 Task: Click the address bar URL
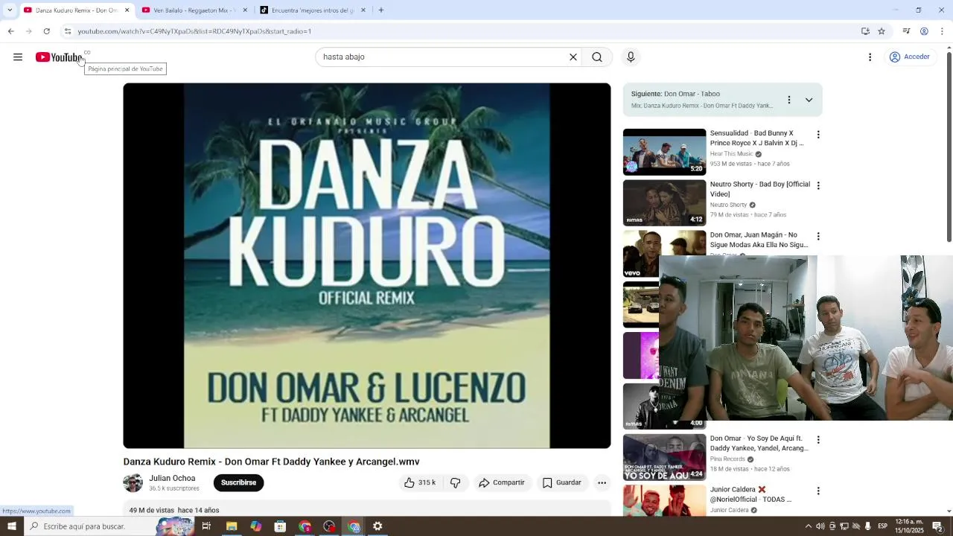click(x=194, y=31)
